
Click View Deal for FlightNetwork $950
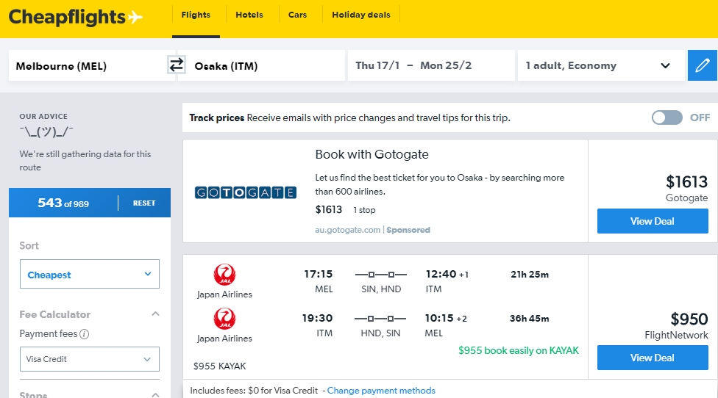click(653, 358)
